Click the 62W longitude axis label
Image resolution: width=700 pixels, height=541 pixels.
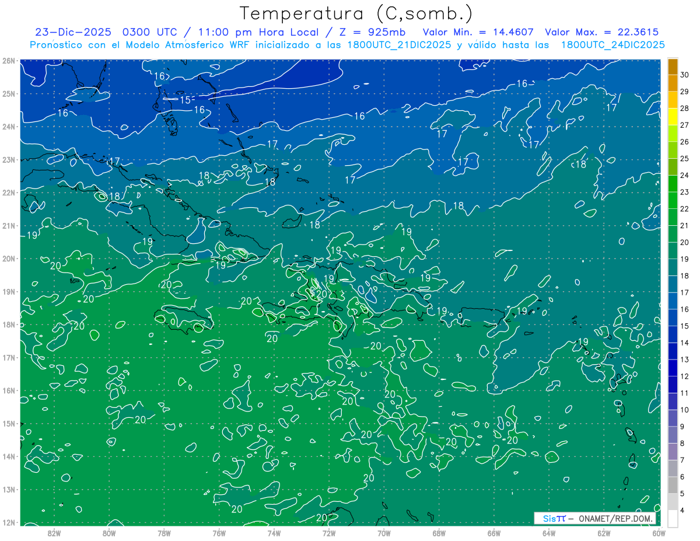coord(604,532)
